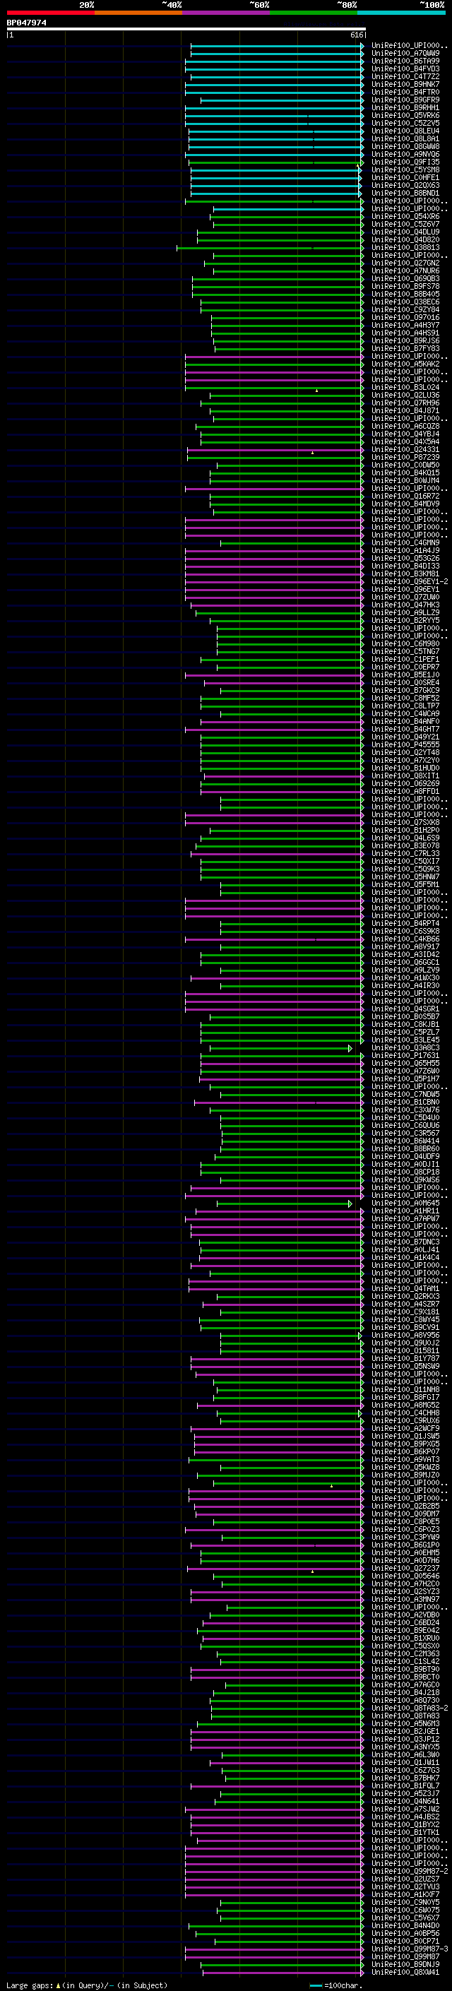Select label UniRef100_Q8LEU4
The width and height of the screenshot is (452, 1991).
pos(405,131)
